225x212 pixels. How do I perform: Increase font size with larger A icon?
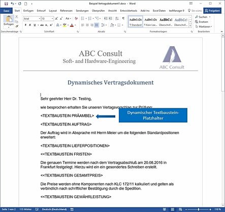(56, 18)
